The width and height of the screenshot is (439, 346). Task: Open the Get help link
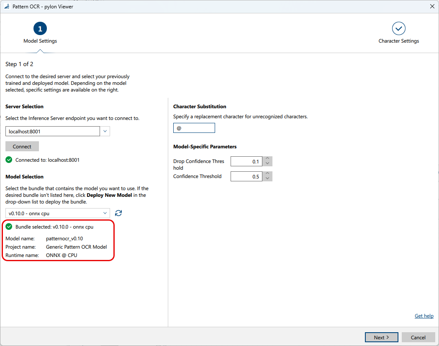pyautogui.click(x=424, y=316)
